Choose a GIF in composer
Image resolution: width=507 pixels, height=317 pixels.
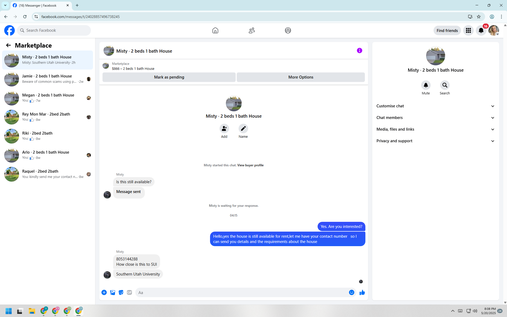coord(129,292)
